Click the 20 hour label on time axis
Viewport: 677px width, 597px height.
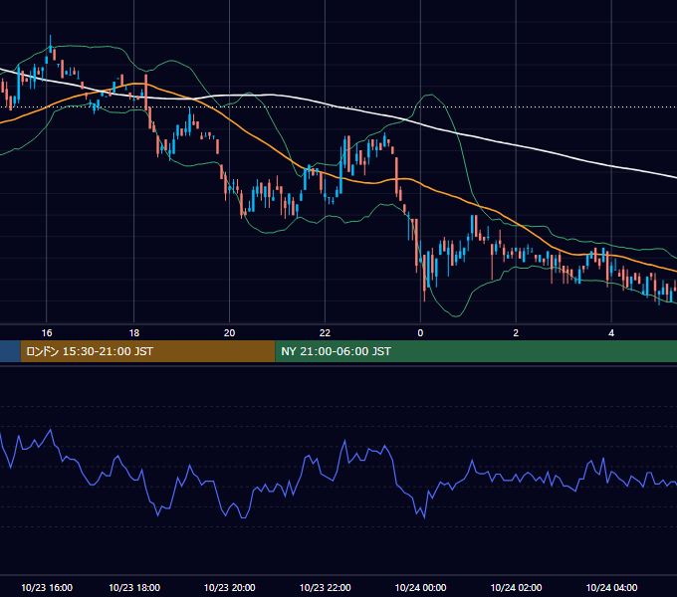(x=229, y=333)
